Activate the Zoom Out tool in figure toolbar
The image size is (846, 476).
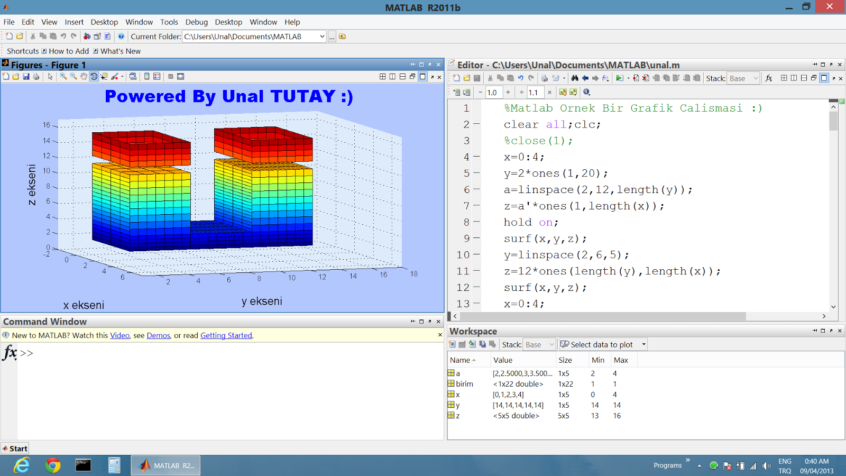73,77
